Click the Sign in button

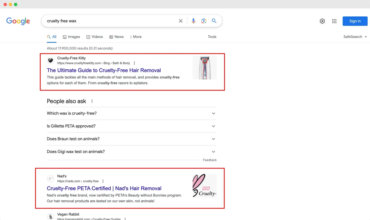click(355, 21)
